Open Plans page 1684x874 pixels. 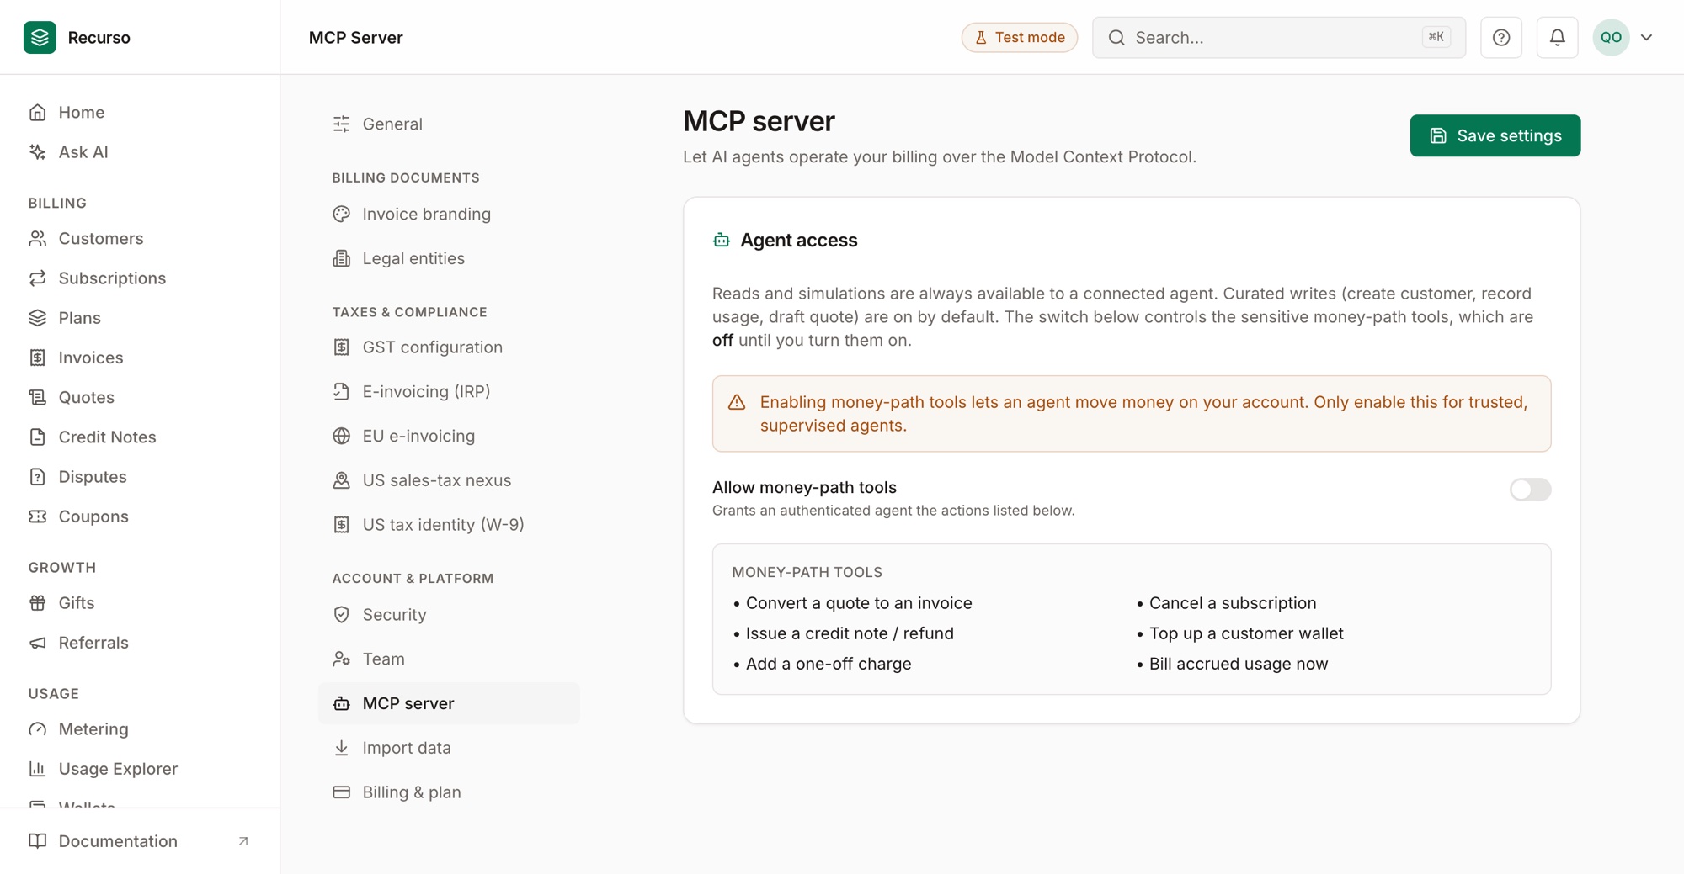140,318
